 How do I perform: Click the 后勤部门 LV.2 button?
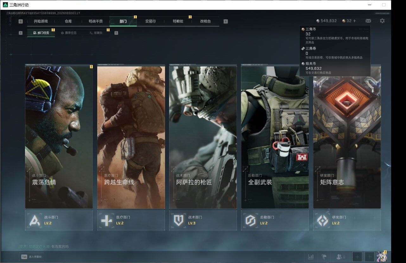click(x=275, y=220)
